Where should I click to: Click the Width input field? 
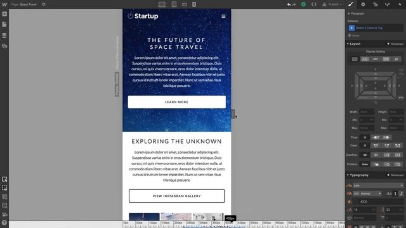click(x=367, y=112)
